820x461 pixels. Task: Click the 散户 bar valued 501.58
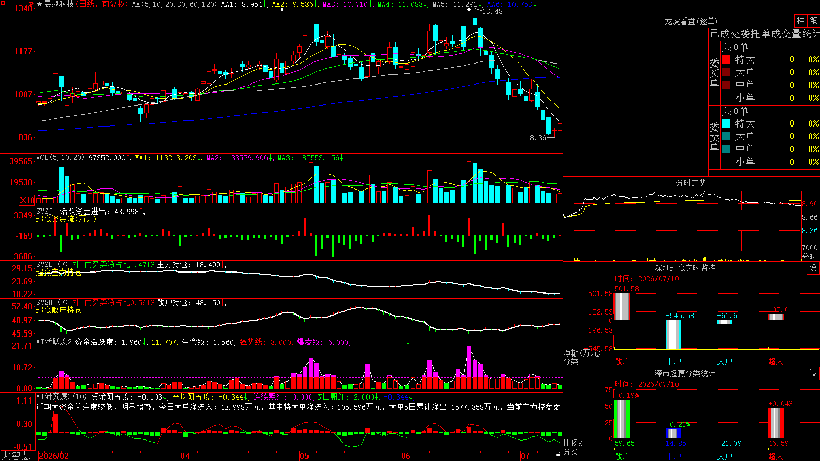(622, 306)
